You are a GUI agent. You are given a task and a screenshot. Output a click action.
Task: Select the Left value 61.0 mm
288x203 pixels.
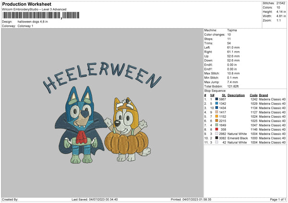[x=233, y=47]
